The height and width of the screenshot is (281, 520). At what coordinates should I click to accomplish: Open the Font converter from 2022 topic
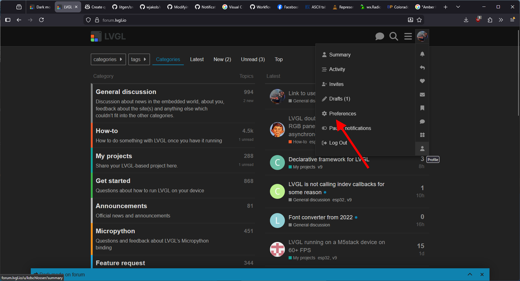click(x=320, y=217)
